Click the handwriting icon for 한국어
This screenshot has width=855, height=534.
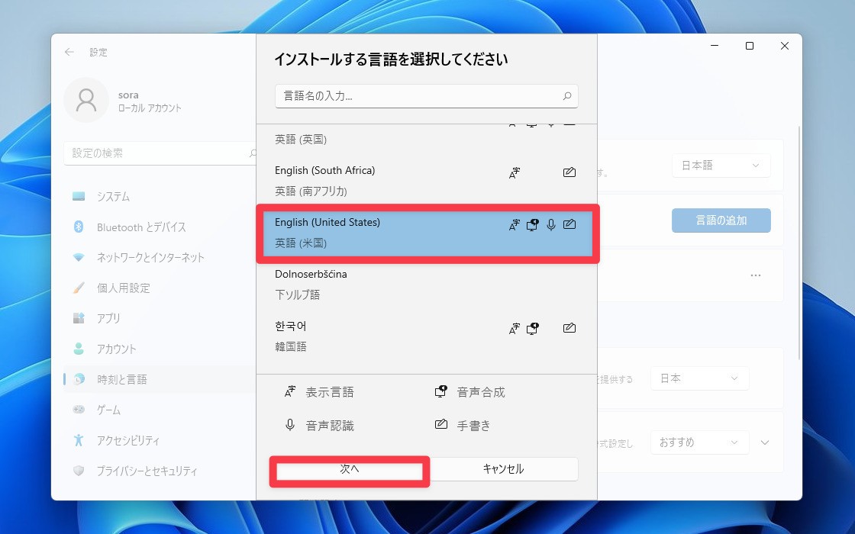click(569, 328)
